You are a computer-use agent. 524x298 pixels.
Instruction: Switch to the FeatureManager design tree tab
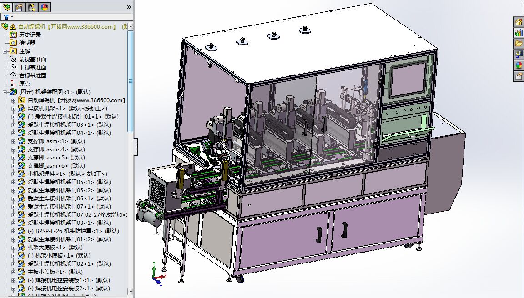[6, 7]
